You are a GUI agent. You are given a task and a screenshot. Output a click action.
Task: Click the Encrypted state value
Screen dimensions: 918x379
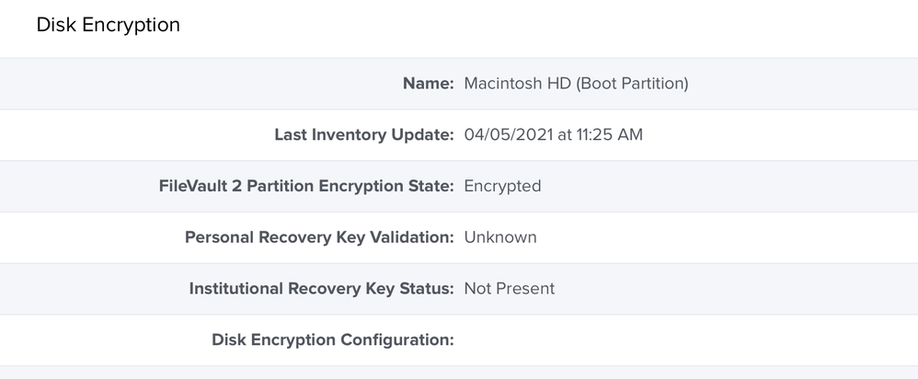pos(502,186)
